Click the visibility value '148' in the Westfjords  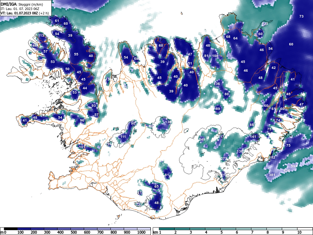tap(34, 45)
